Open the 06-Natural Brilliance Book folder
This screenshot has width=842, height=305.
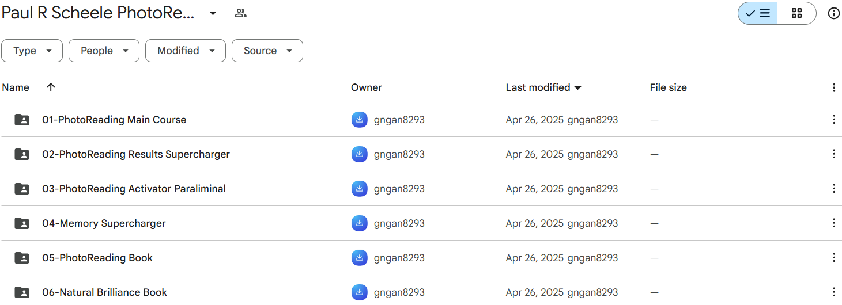[x=104, y=292]
